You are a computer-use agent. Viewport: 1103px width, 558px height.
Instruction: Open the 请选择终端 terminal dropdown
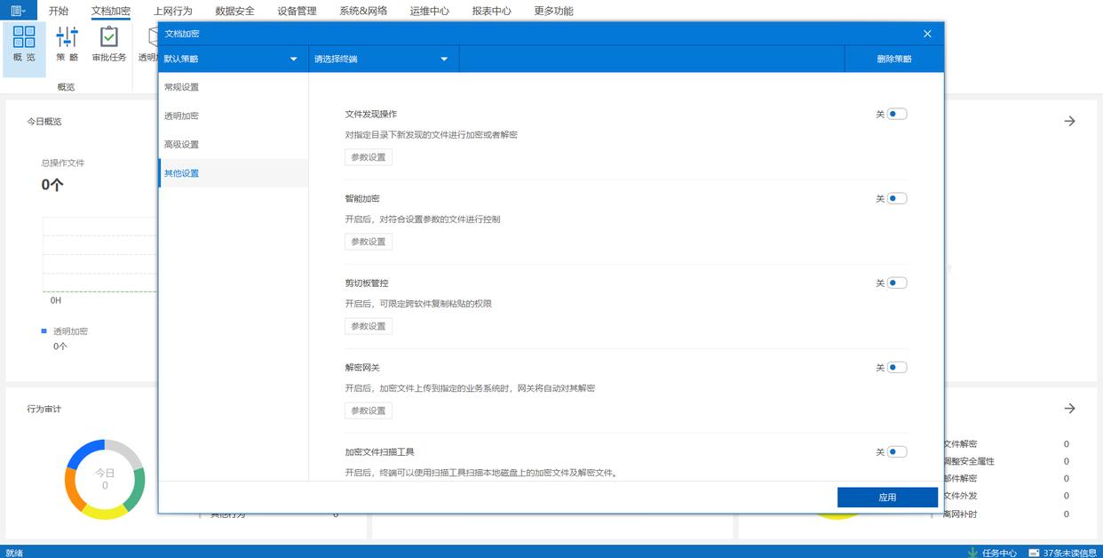point(383,59)
